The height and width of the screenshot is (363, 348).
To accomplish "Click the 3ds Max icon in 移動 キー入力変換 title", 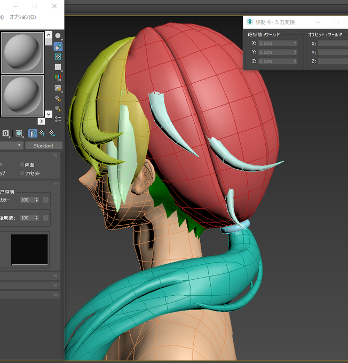I will point(250,22).
